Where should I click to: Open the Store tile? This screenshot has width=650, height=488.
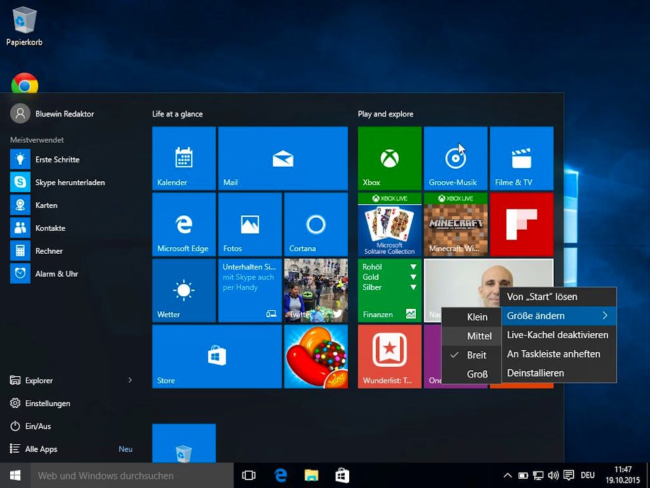217,357
